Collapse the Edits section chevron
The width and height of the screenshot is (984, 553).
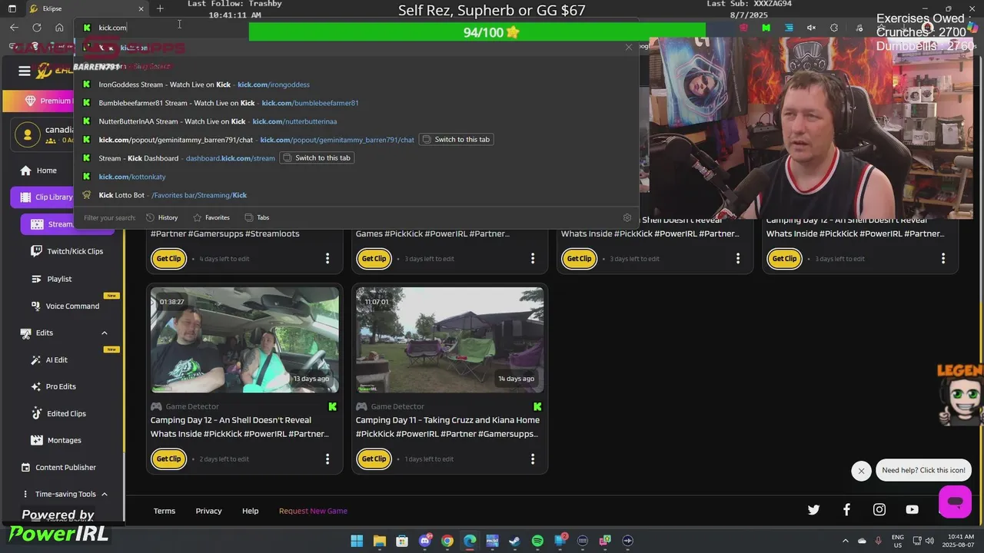[x=105, y=333]
